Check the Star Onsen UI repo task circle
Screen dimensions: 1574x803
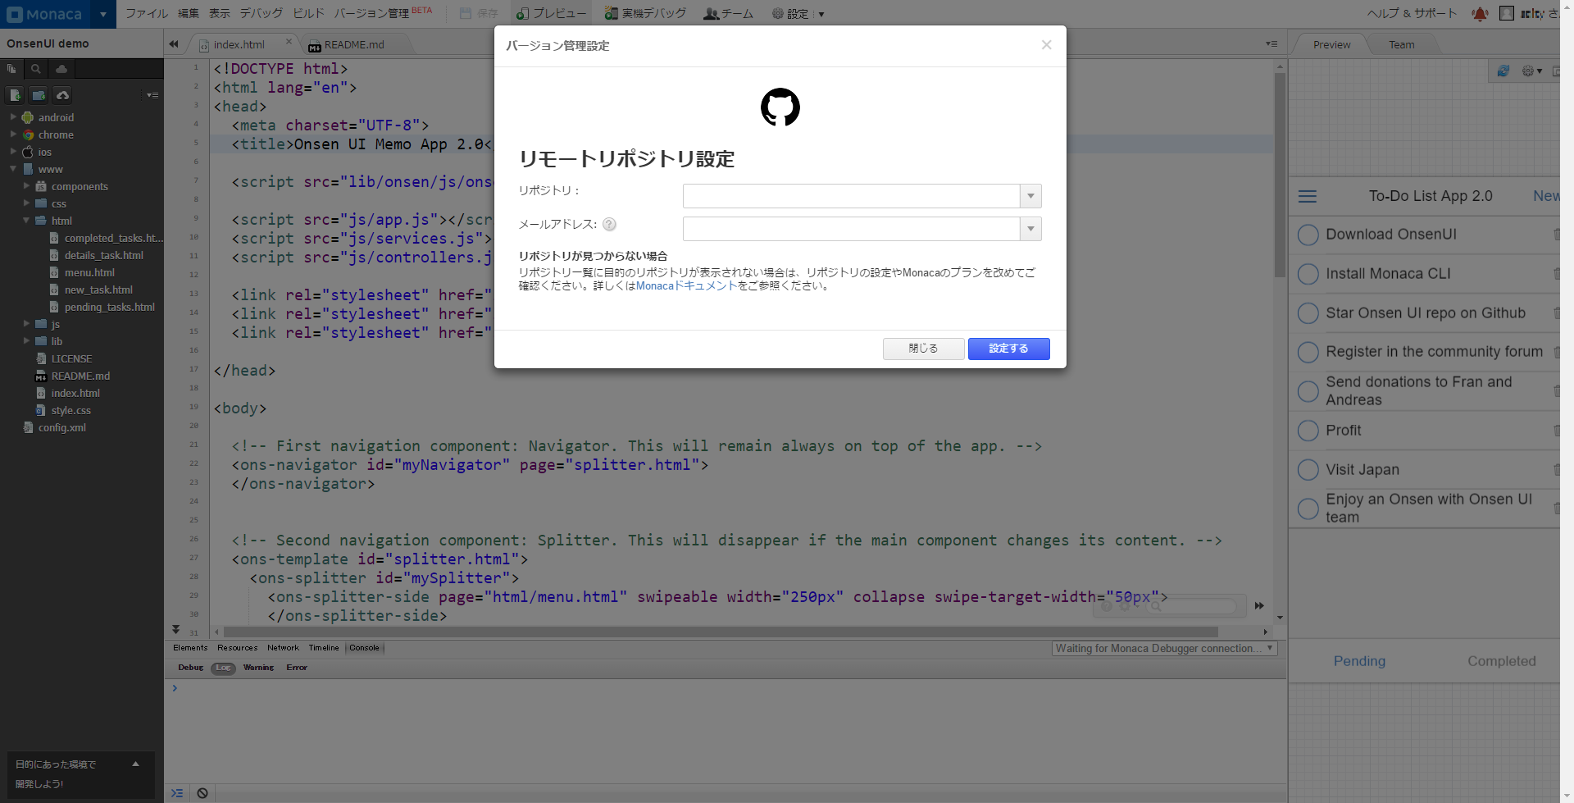pos(1308,313)
